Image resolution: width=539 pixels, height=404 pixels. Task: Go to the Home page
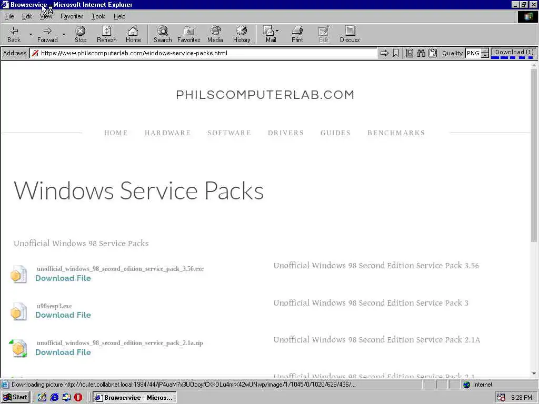pyautogui.click(x=133, y=34)
